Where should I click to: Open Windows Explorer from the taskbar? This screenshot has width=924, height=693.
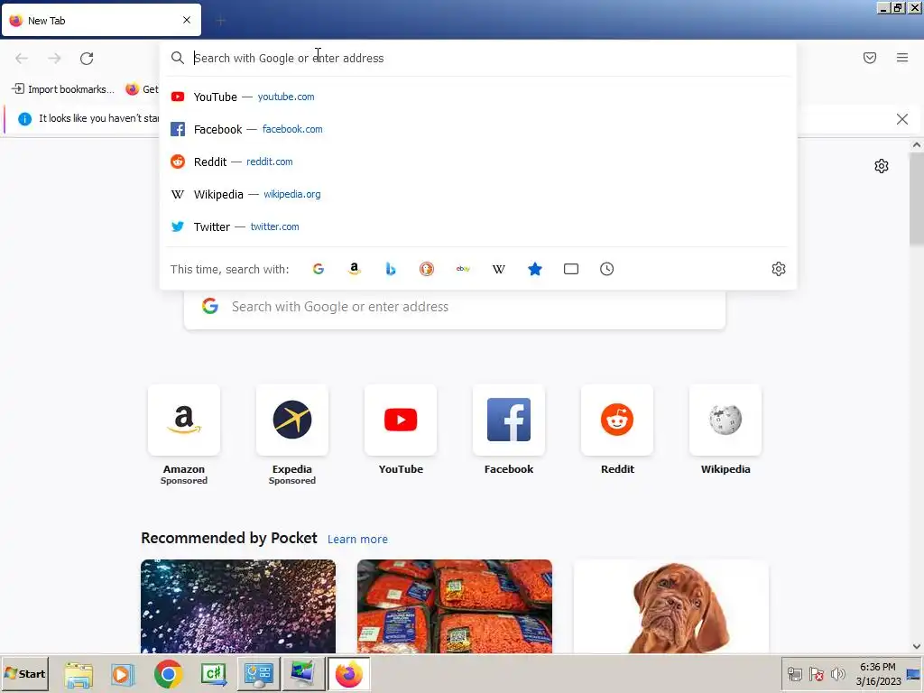(x=79, y=674)
